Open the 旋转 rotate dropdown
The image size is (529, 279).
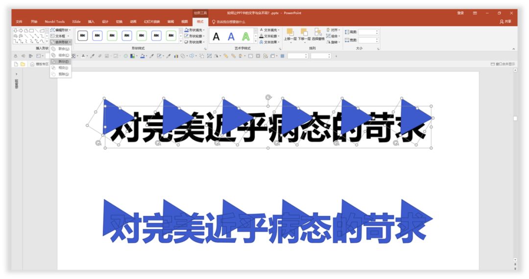(334, 42)
